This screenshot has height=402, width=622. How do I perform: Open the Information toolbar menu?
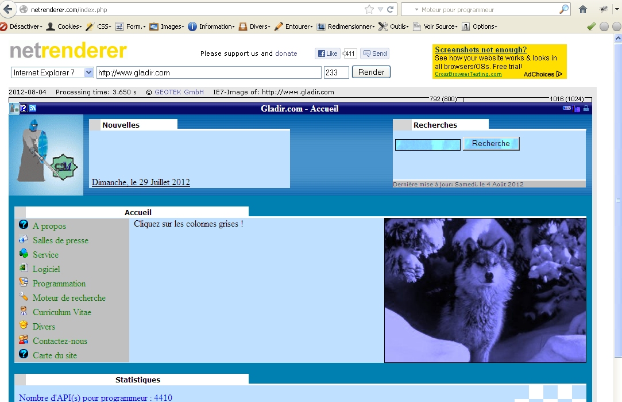coord(211,26)
